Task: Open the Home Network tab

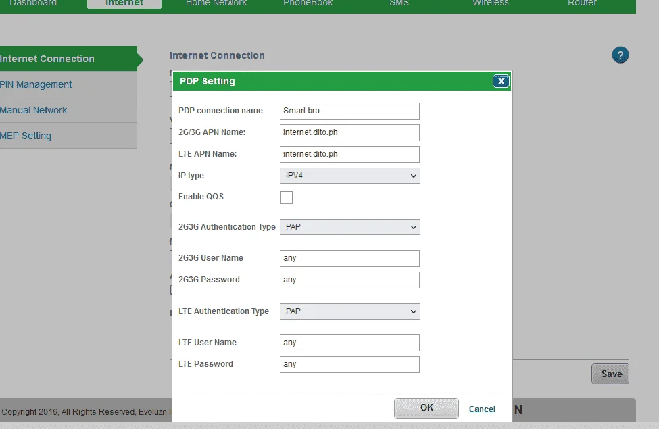Action: pos(216,3)
